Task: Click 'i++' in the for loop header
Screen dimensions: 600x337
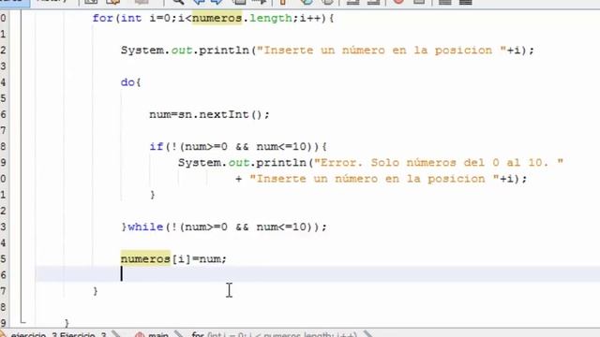Action: click(309, 19)
